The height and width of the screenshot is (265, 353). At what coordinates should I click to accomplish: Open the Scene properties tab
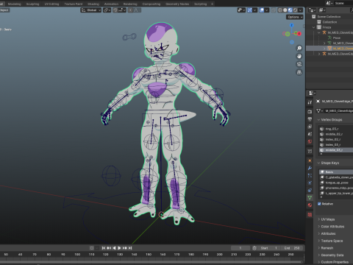pos(310,134)
